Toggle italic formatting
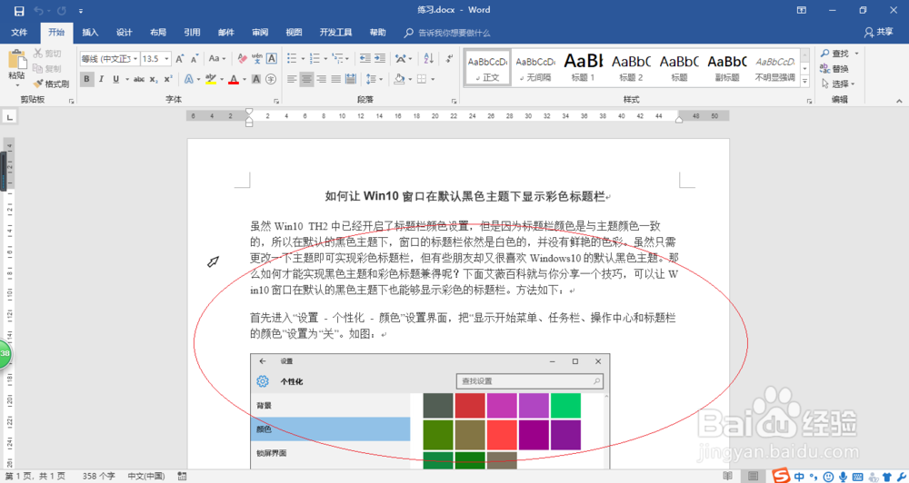 tap(101, 79)
